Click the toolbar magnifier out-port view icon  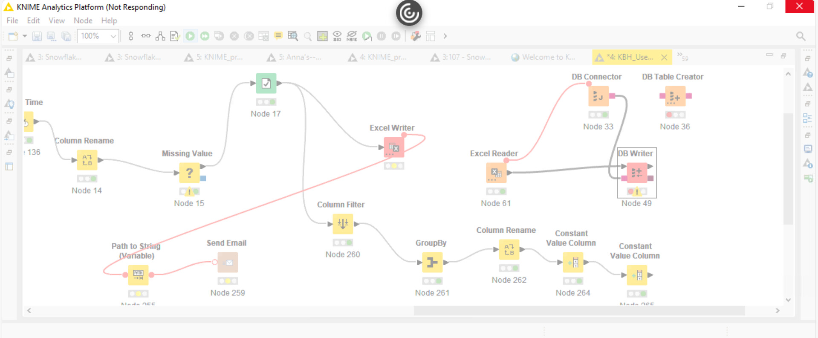point(307,36)
